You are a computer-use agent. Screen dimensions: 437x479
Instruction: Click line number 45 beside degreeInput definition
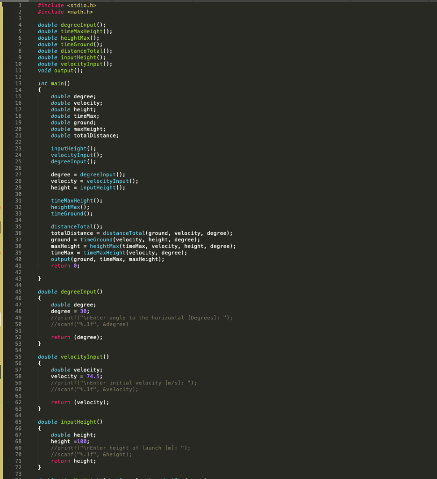click(20, 291)
